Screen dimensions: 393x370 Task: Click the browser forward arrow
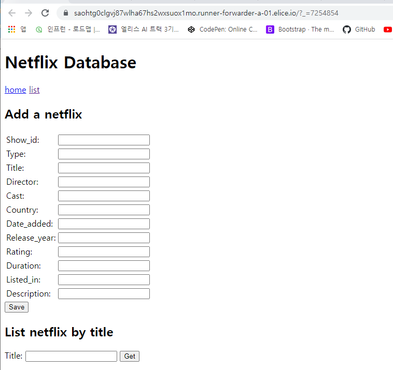[29, 13]
